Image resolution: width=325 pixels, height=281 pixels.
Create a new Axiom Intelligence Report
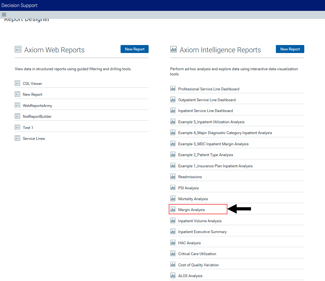(x=290, y=49)
